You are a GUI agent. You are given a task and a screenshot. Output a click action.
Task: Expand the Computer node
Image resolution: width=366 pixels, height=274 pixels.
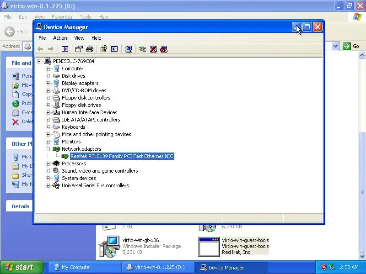pos(48,69)
